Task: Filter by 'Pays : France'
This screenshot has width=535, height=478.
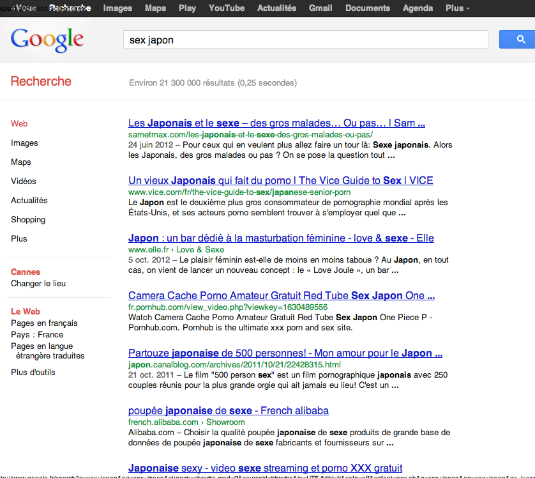Action: pyautogui.click(x=37, y=335)
